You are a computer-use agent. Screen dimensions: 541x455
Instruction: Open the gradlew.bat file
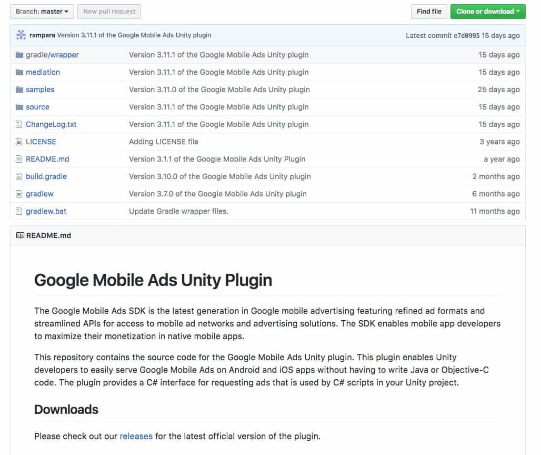pyautogui.click(x=46, y=211)
